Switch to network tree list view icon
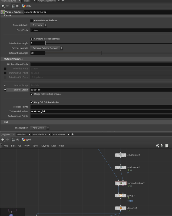172x216 pixels. tap(162, 146)
